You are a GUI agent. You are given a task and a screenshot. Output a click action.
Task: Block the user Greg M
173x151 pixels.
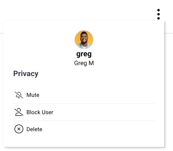(x=84, y=112)
